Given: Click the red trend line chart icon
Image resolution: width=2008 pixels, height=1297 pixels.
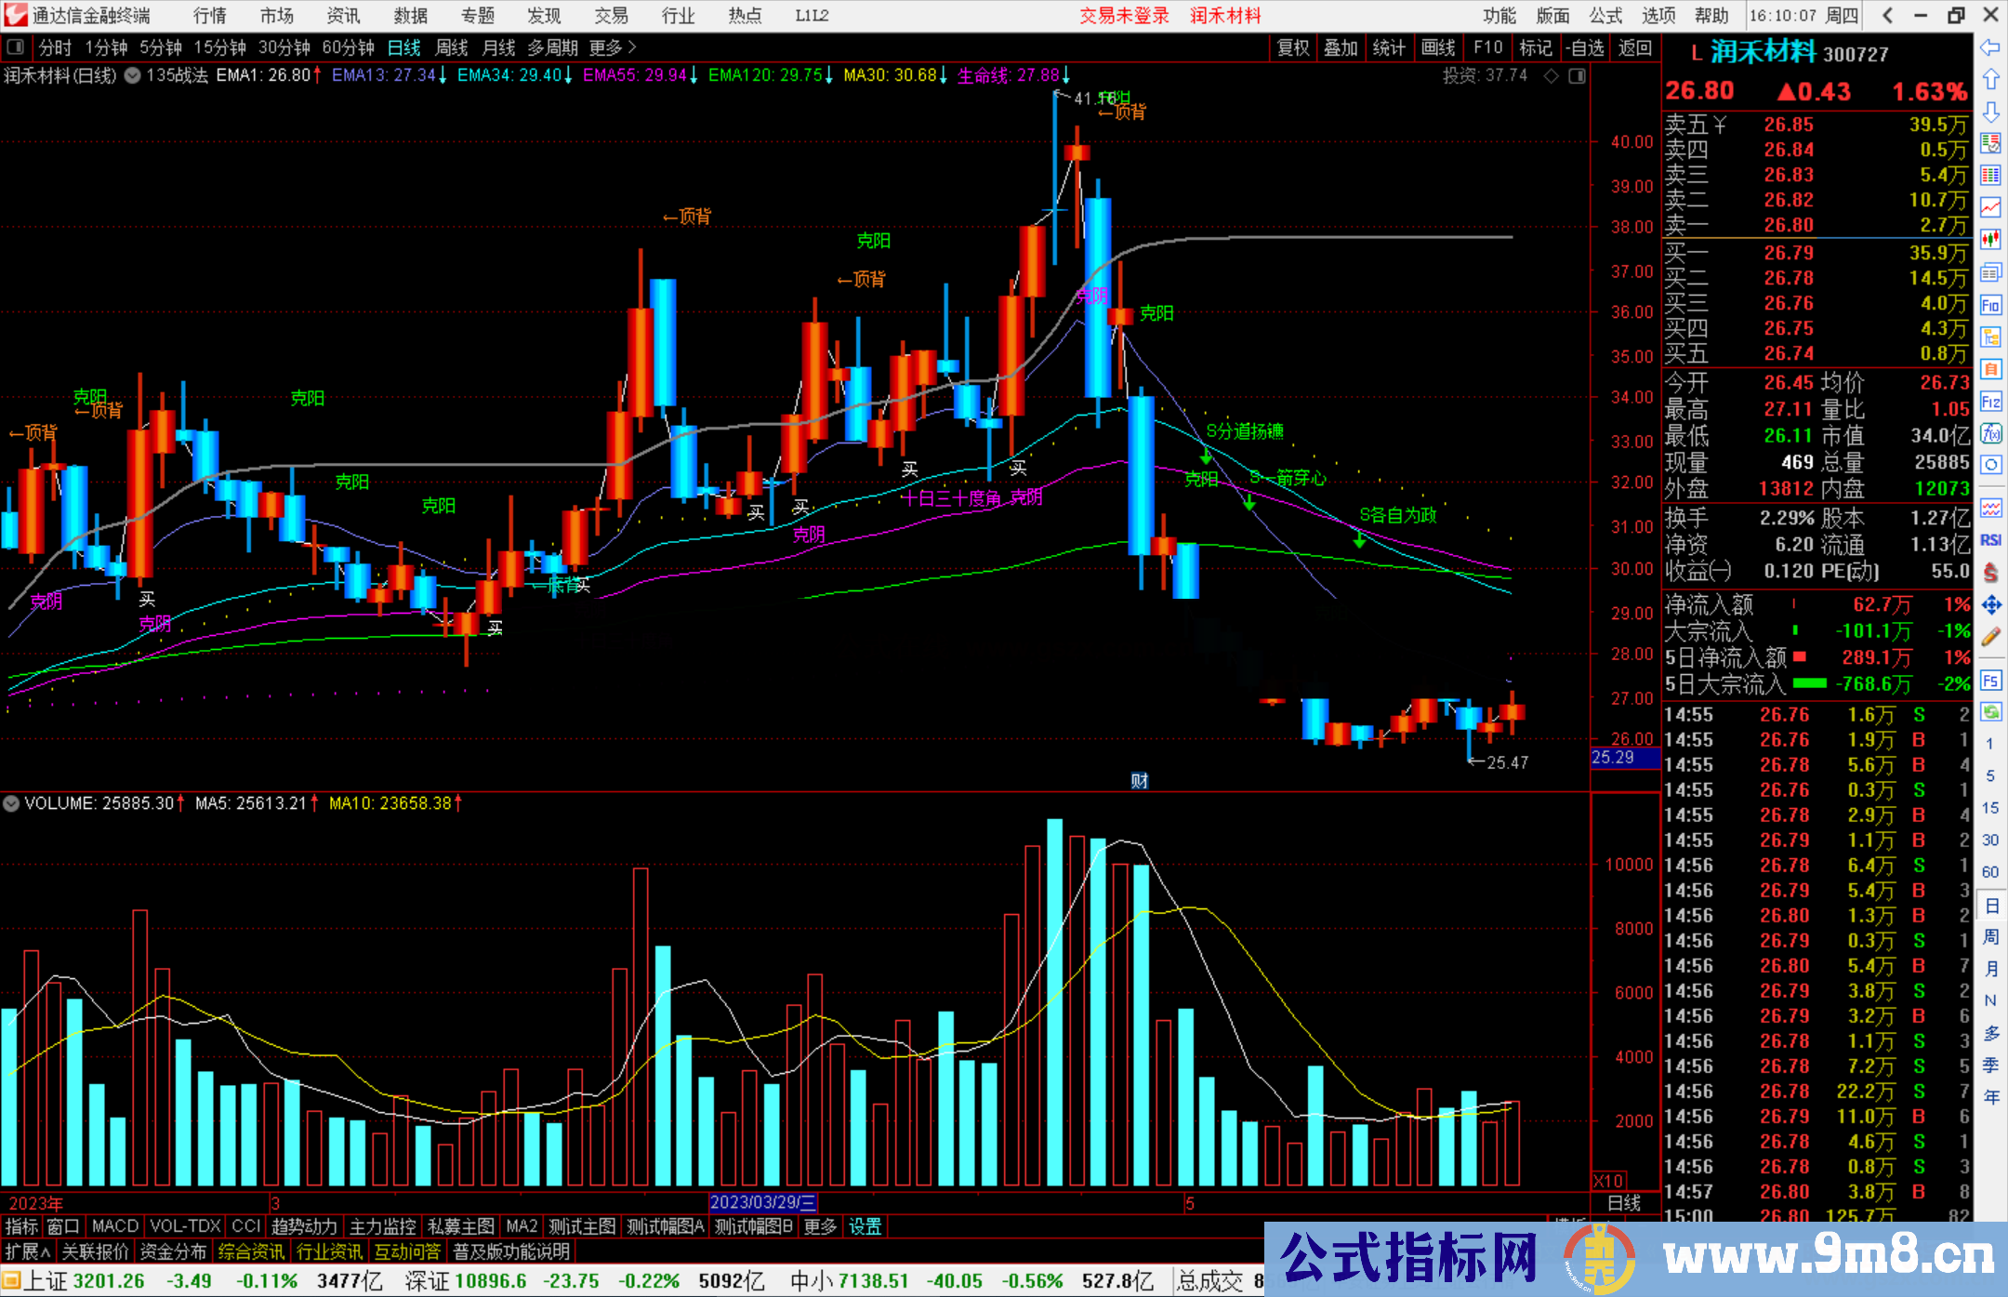Looking at the screenshot, I should (x=1990, y=207).
